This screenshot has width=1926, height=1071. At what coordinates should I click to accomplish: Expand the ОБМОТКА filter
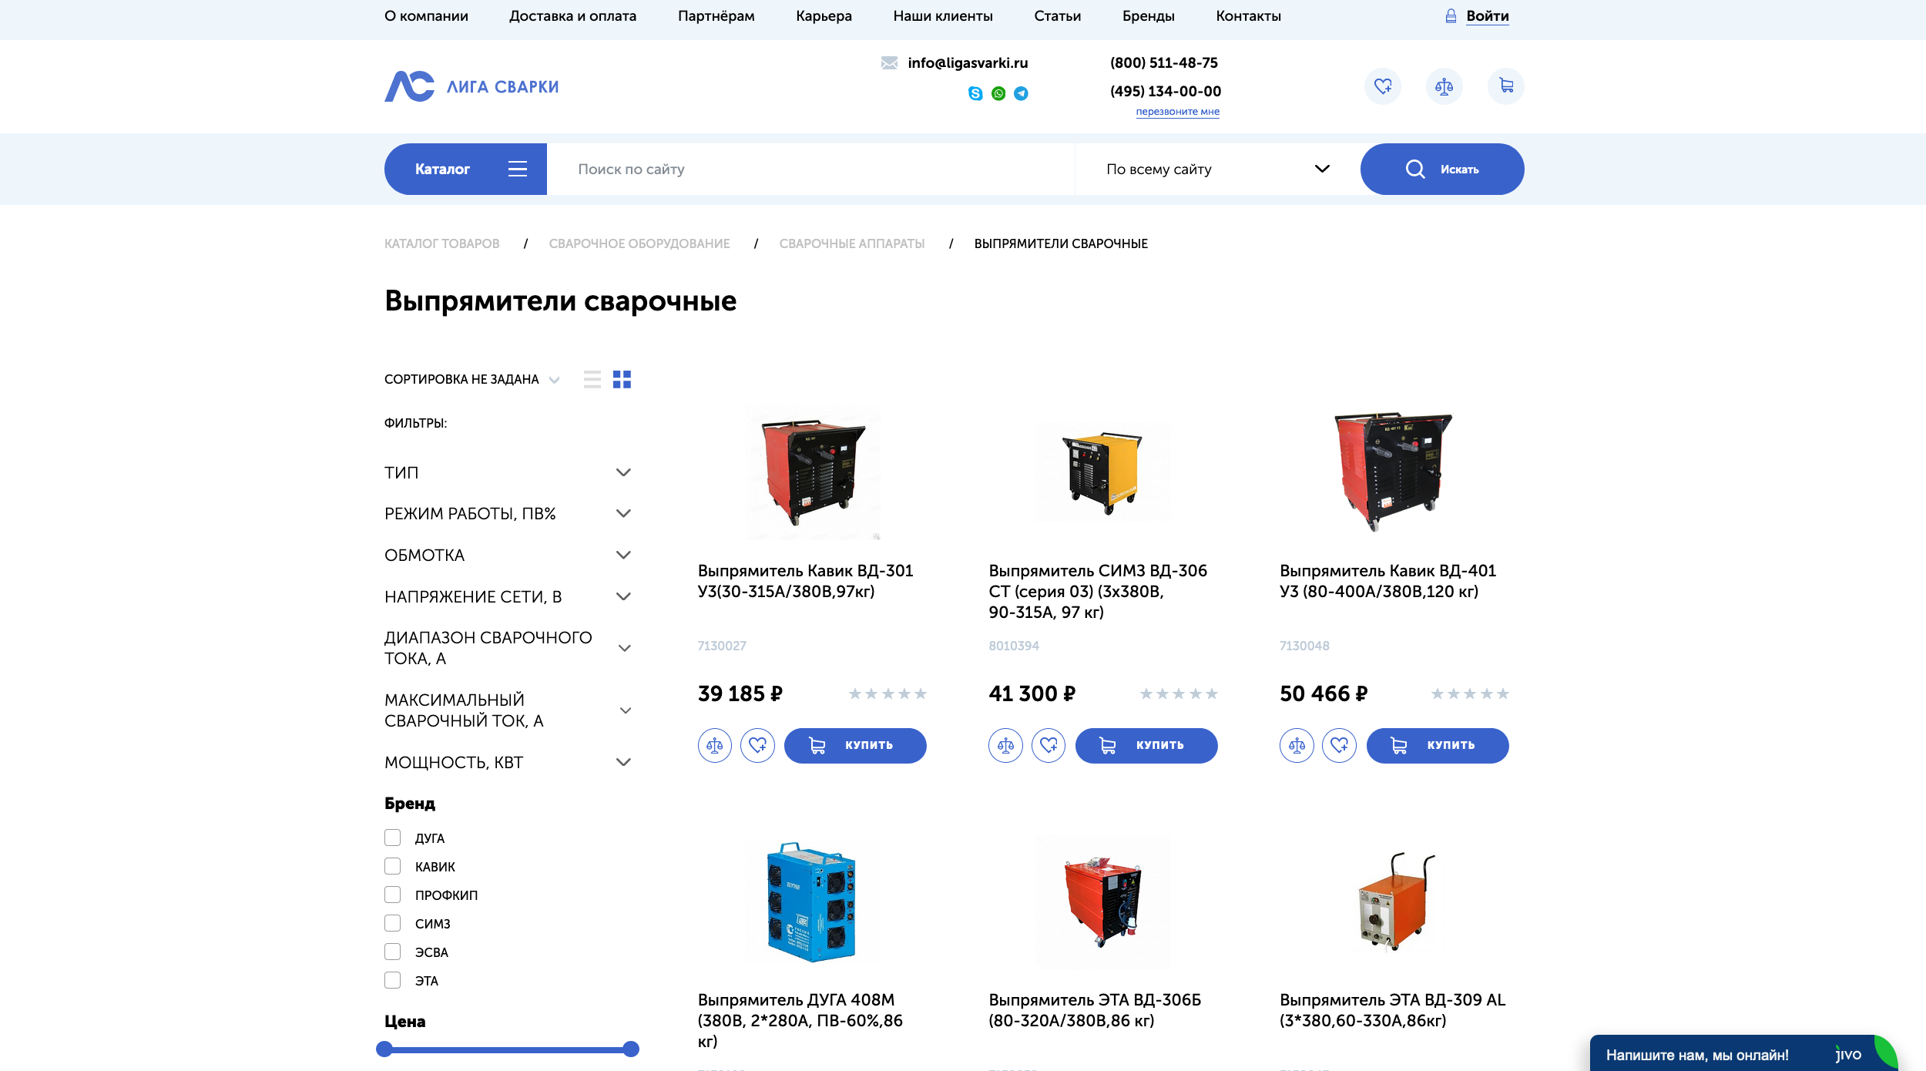point(508,555)
